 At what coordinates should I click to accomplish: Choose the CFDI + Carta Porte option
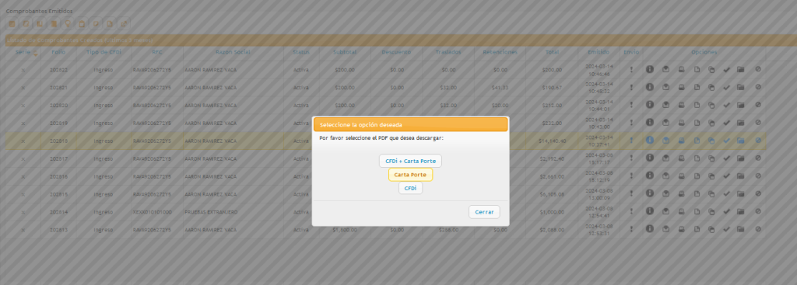(410, 162)
